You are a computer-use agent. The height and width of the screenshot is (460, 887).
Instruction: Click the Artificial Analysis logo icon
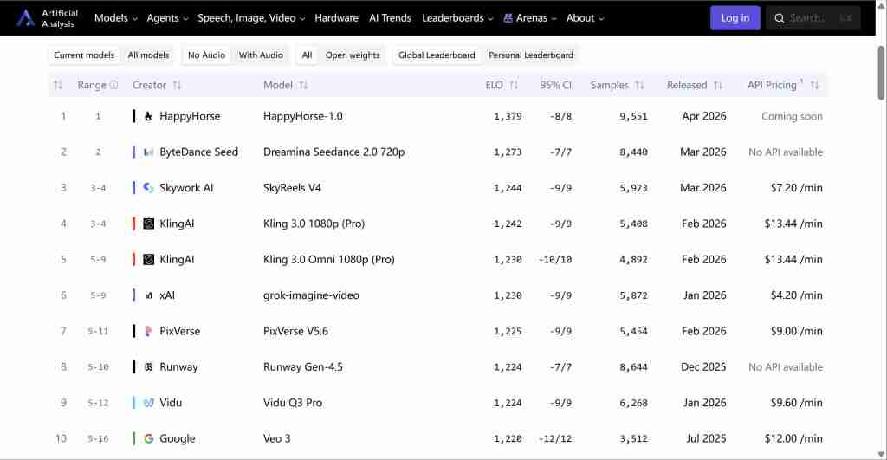pos(25,17)
